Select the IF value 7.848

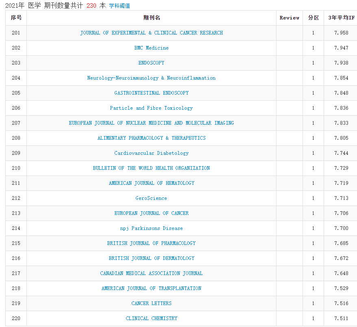[x=341, y=93]
